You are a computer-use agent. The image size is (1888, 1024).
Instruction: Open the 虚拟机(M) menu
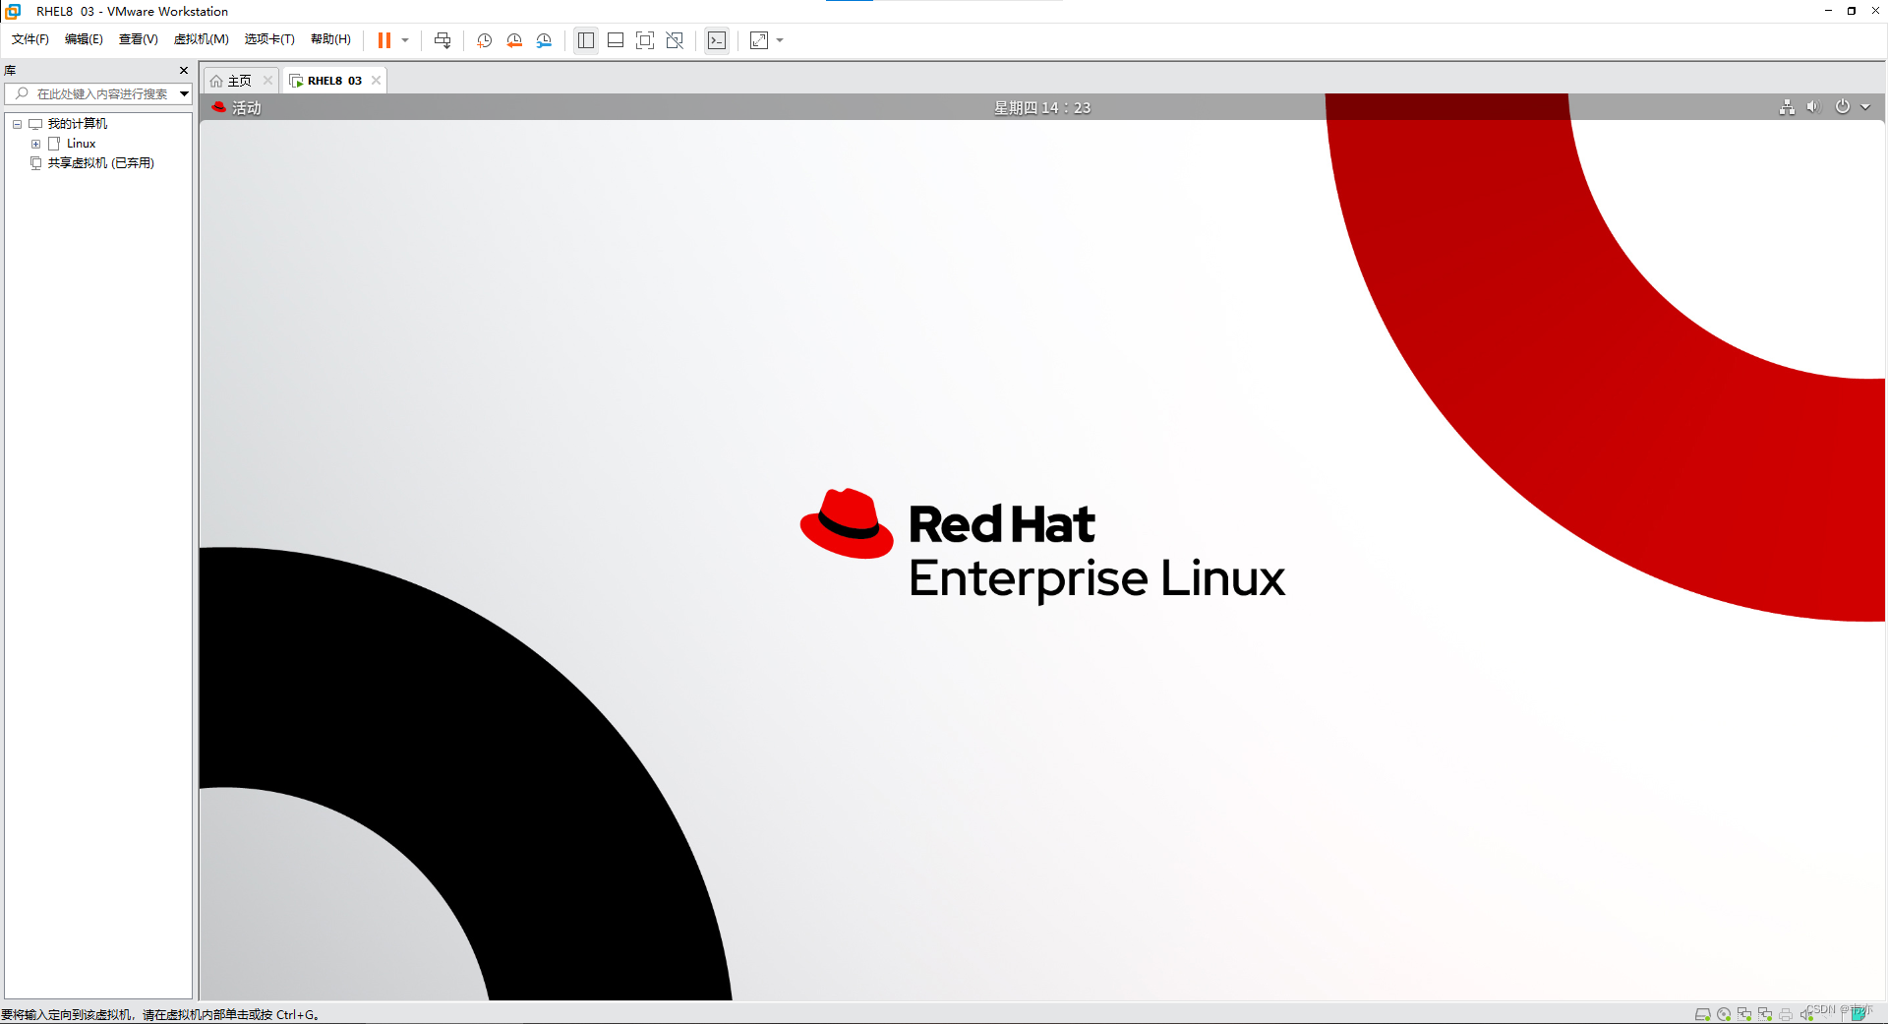201,39
